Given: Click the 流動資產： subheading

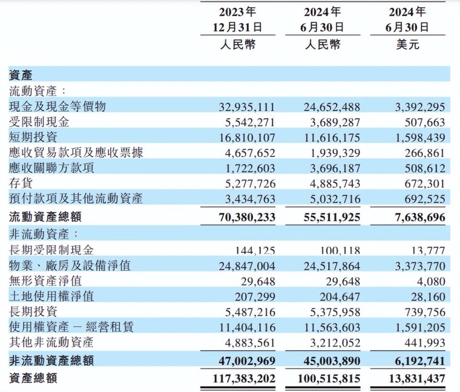Looking at the screenshot, I should click(38, 91).
